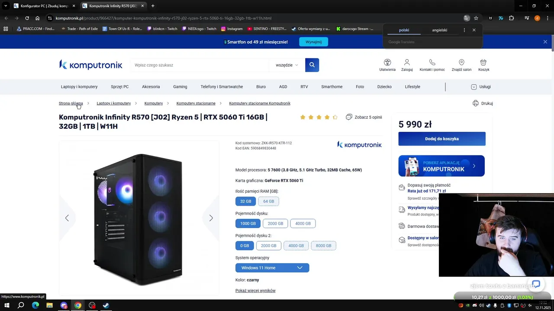Open File Explorer from taskbar
The image size is (554, 311).
[49, 305]
